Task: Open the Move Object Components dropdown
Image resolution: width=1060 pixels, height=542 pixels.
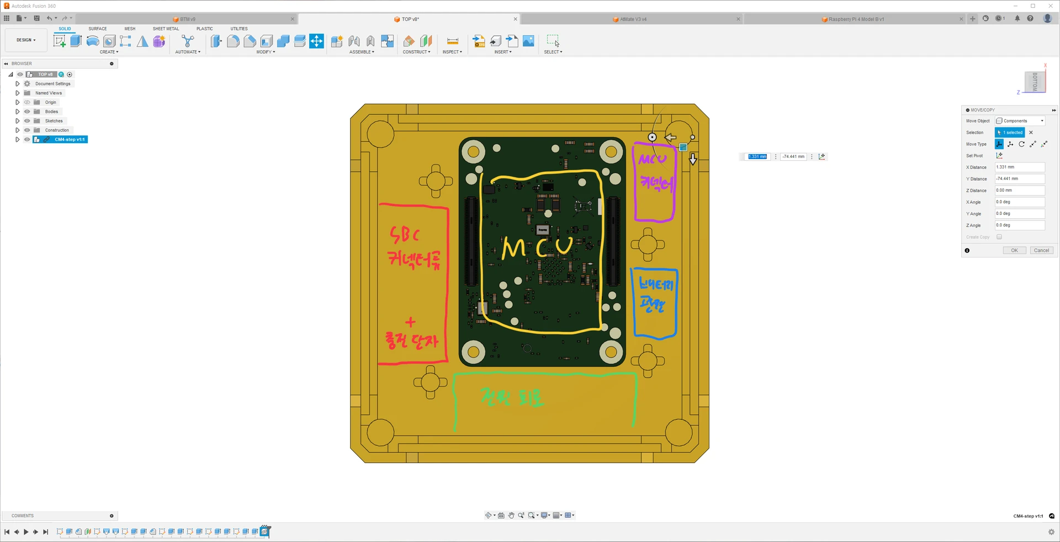Action: pyautogui.click(x=1020, y=121)
